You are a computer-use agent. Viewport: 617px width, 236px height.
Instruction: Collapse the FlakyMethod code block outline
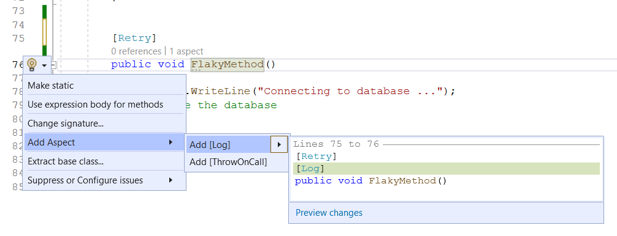pos(55,65)
